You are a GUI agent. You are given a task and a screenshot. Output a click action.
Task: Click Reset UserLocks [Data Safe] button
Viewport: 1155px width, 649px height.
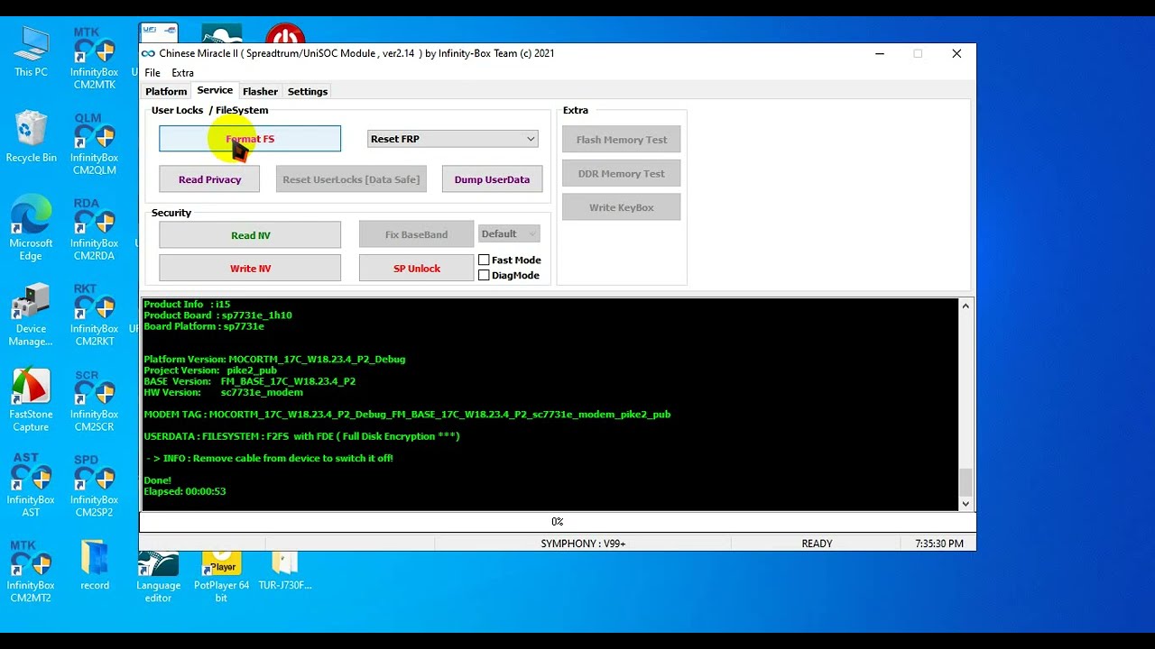[351, 179]
